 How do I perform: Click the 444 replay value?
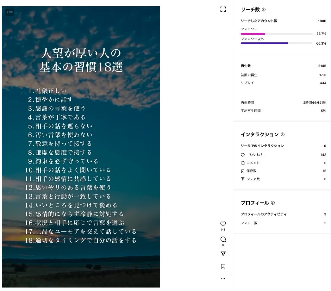(x=323, y=83)
